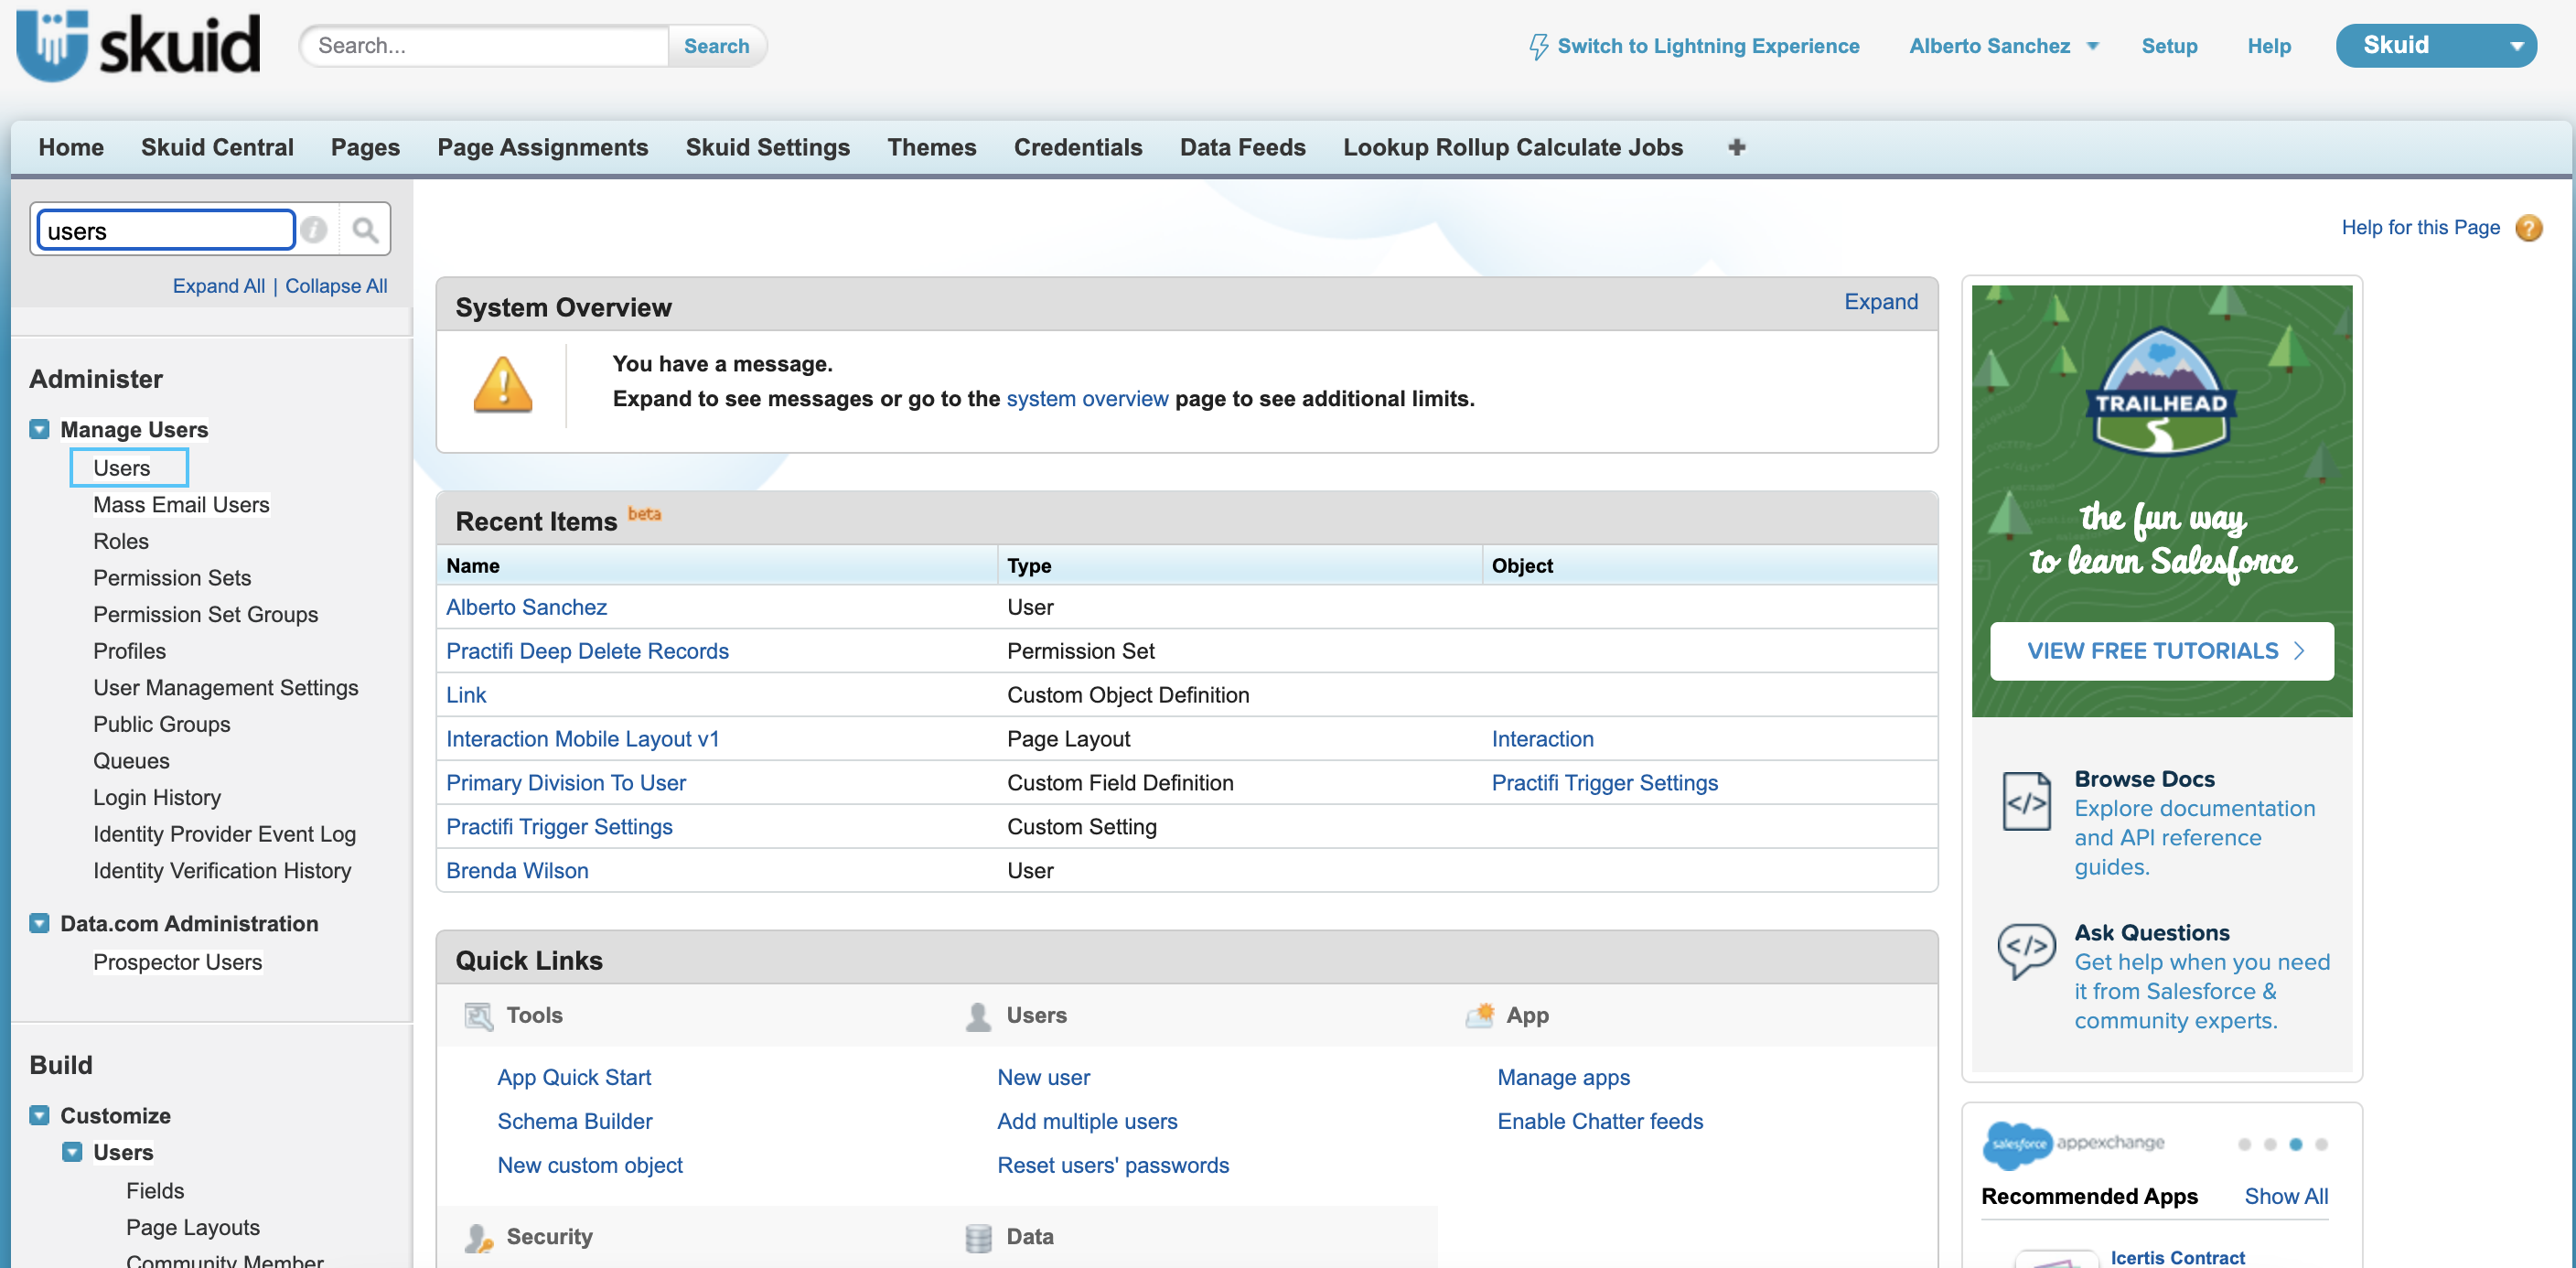Screen dimensions: 2576x1268
Task: Click Expand All in sidebar
Action: 219,286
